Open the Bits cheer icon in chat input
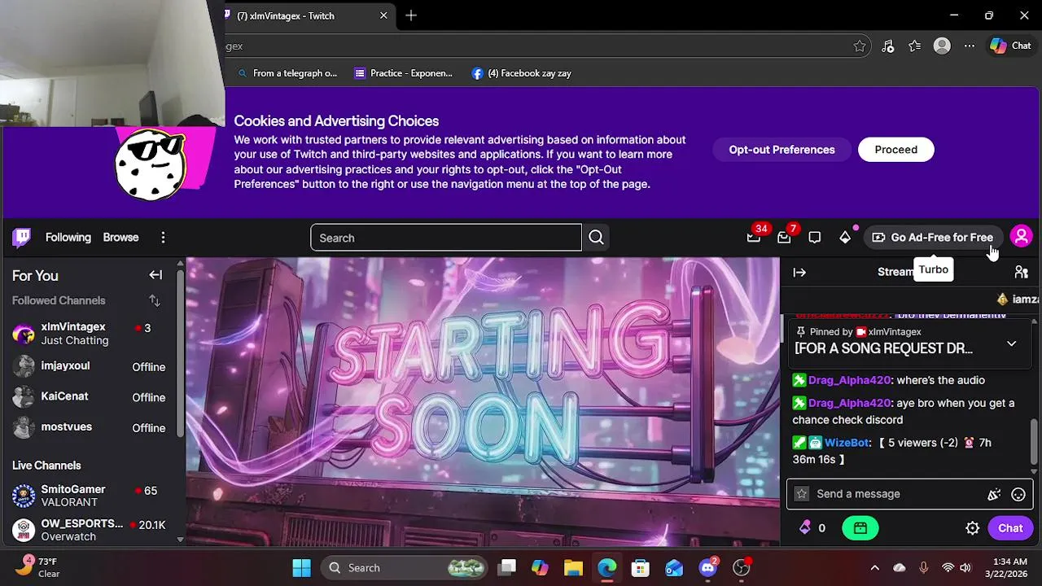The width and height of the screenshot is (1042, 586). (994, 494)
